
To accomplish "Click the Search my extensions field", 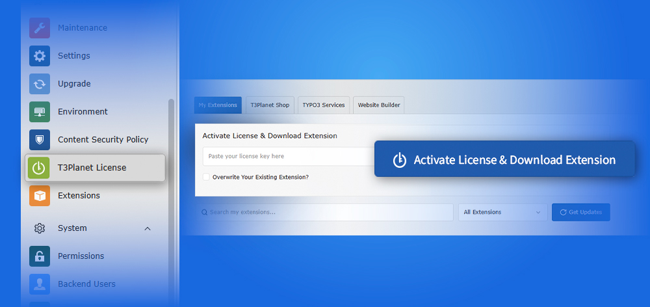I will (x=325, y=212).
